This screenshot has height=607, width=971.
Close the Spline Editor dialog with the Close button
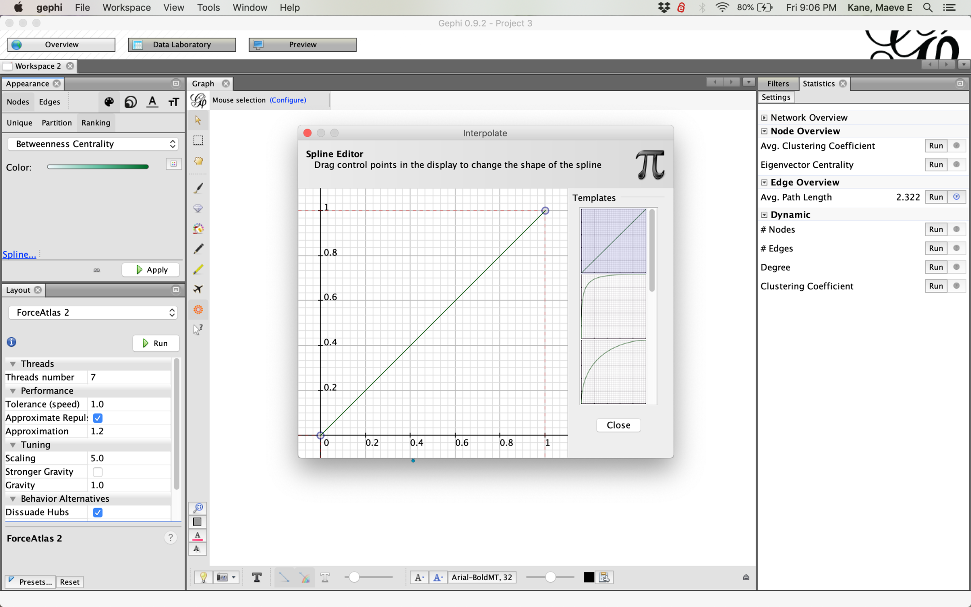[618, 425]
